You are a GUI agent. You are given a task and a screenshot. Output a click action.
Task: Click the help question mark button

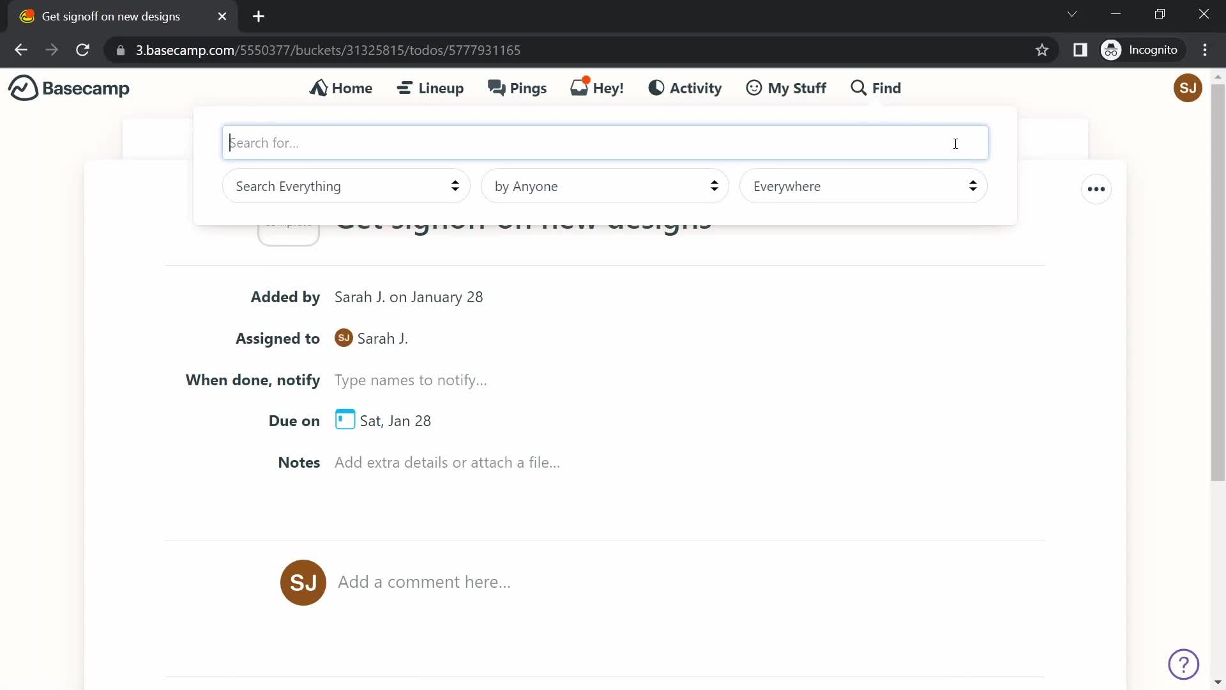(x=1184, y=664)
